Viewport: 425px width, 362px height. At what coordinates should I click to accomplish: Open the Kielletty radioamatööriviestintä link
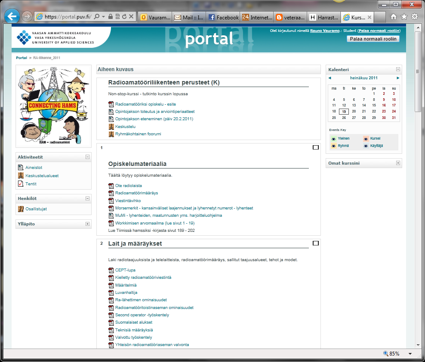coord(143,278)
